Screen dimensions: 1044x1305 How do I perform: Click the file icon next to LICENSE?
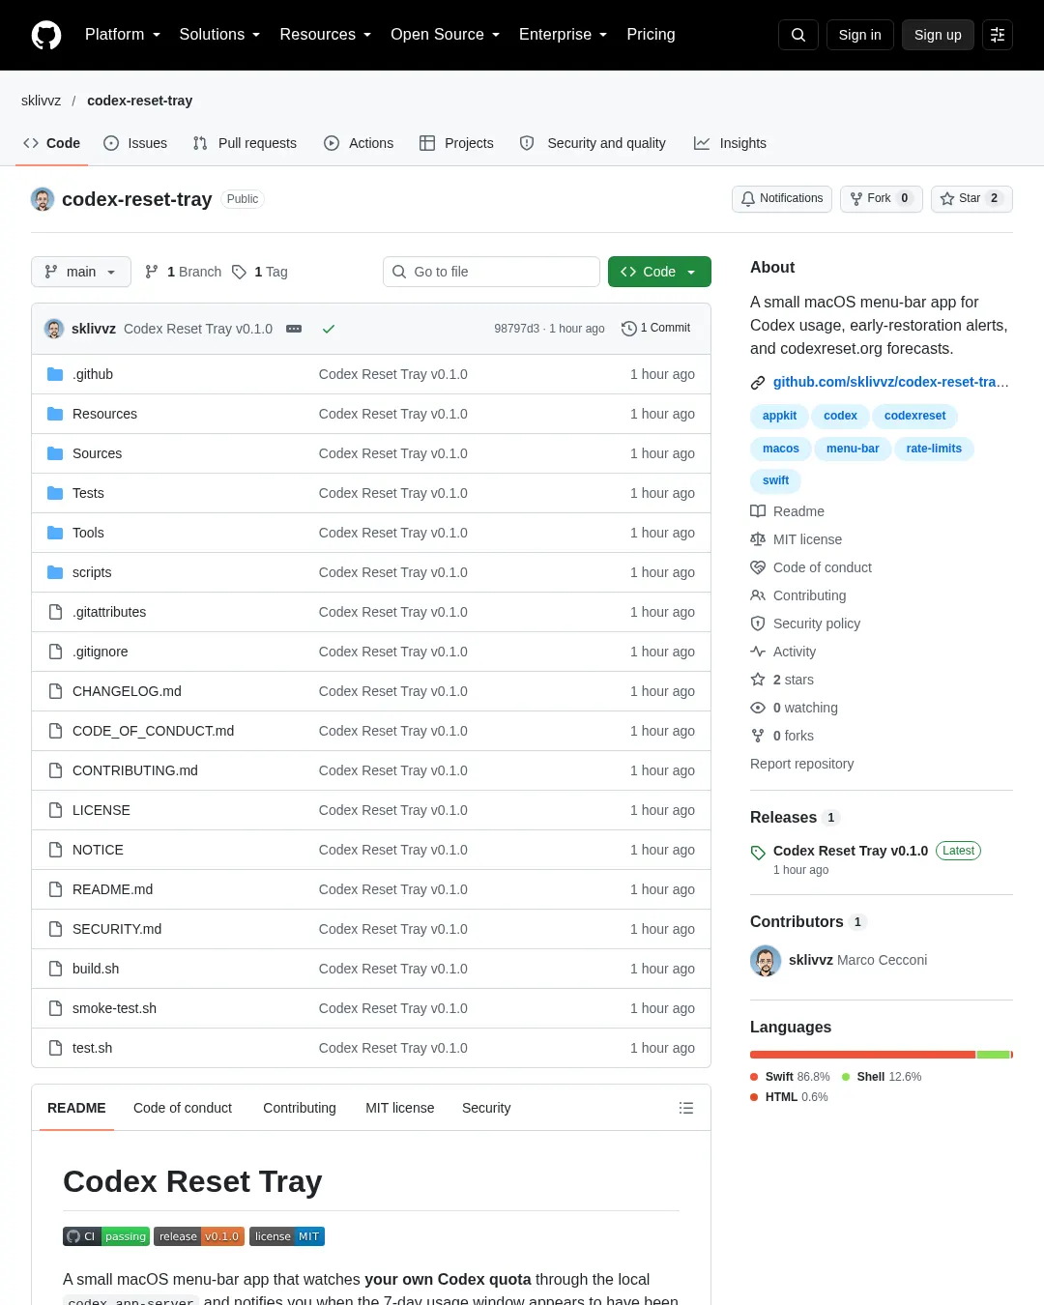55,810
